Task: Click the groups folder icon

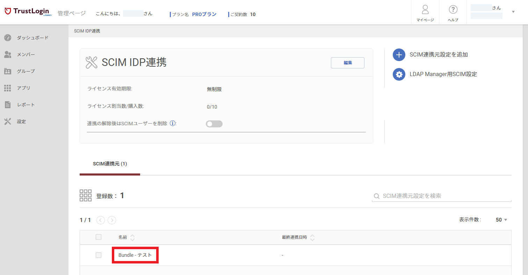Action: click(x=8, y=71)
